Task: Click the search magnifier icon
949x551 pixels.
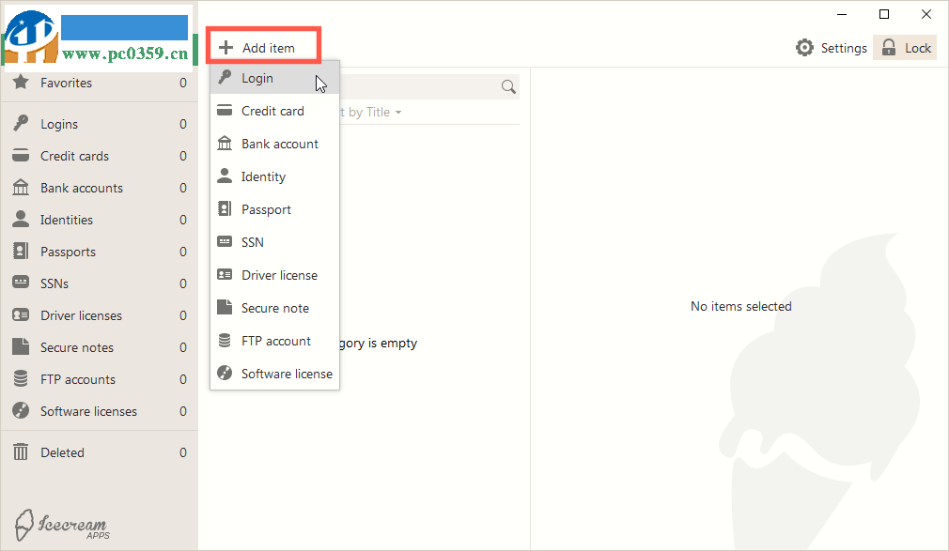Action: click(x=508, y=86)
